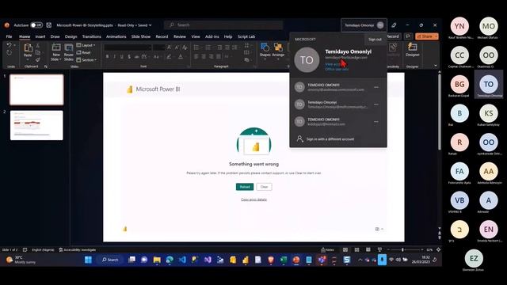The width and height of the screenshot is (507, 285).
Task: Click Sign out in the account panel
Action: point(375,40)
